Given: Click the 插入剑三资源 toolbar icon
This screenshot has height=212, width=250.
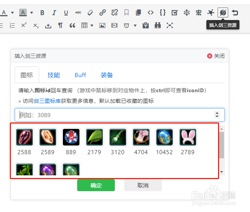Looking at the screenshot, I should [223, 12].
